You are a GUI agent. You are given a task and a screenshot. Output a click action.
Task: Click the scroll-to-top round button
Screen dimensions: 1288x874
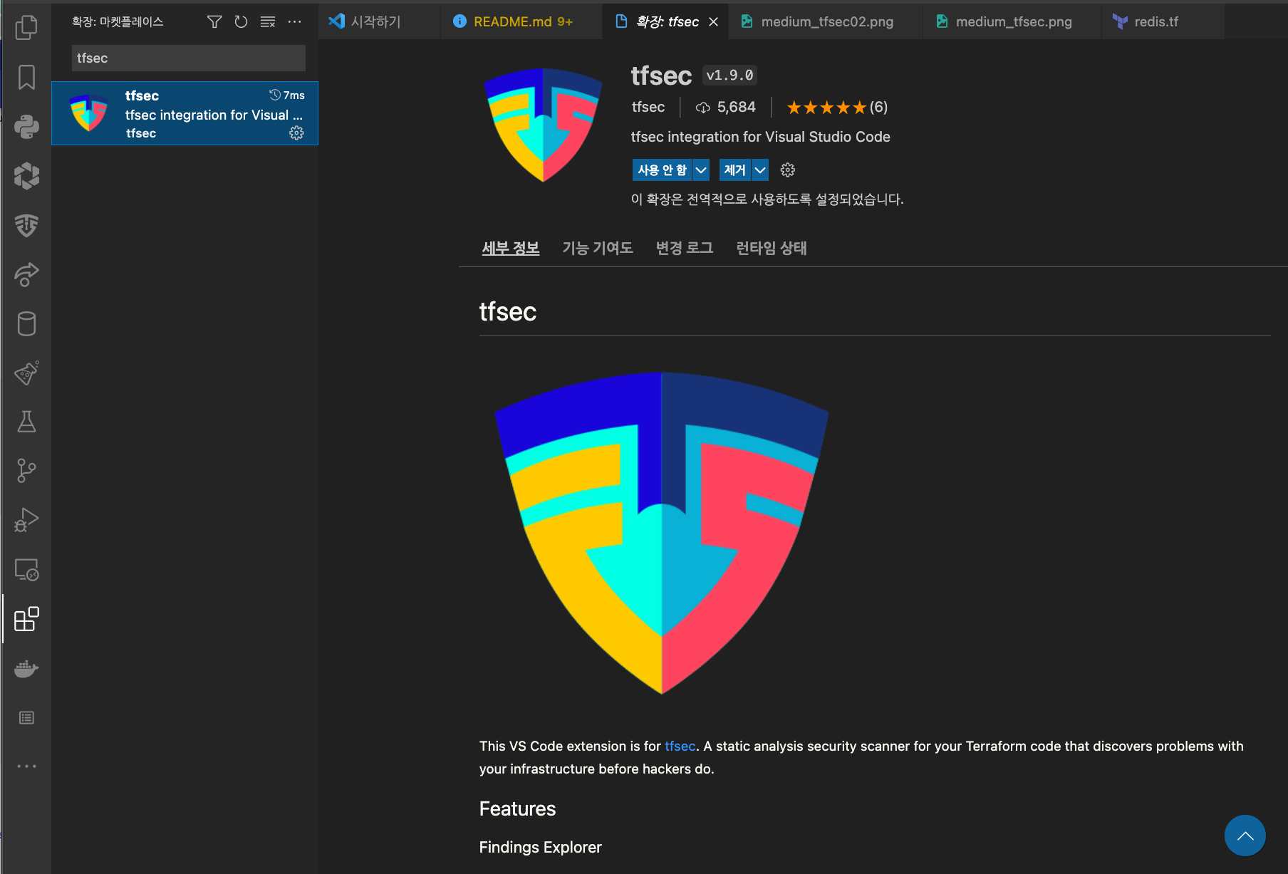[x=1245, y=836]
